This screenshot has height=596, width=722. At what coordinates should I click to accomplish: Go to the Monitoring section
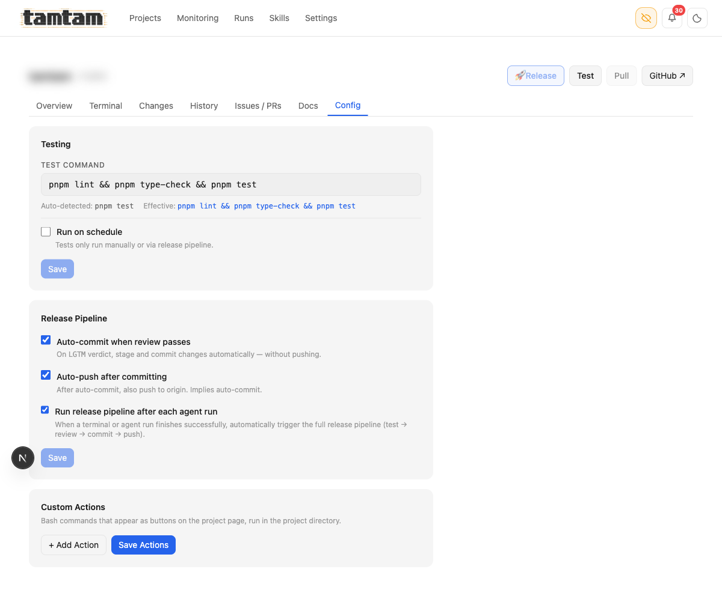197,18
